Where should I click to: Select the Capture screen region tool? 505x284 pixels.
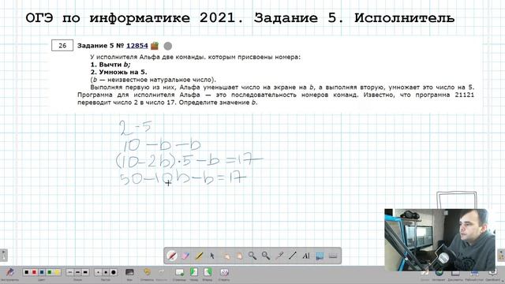(320, 256)
